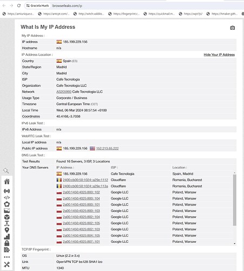Open AS205993 network link
Viewport: 244px width, 271px height.
point(64,92)
